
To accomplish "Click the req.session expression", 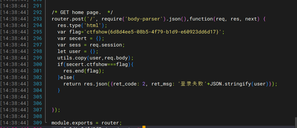I will pyautogui.click(x=106, y=45).
